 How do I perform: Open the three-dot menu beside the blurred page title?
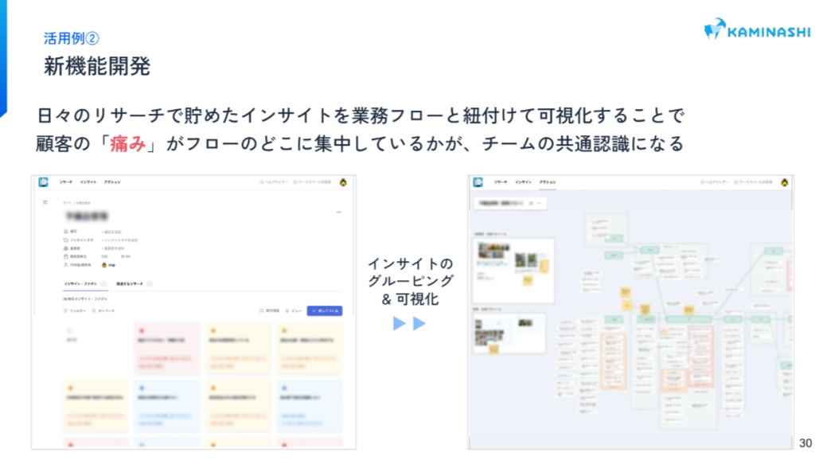click(339, 213)
